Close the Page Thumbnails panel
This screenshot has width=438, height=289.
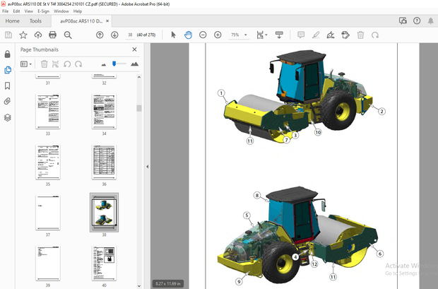135,50
